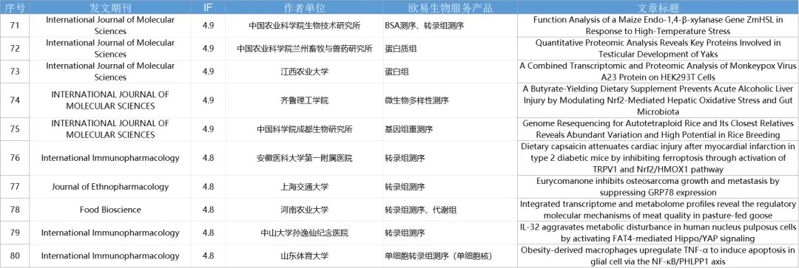Screen dimensions: 799x268
Task: Select the serial number cell 77
Action: tap(15, 187)
